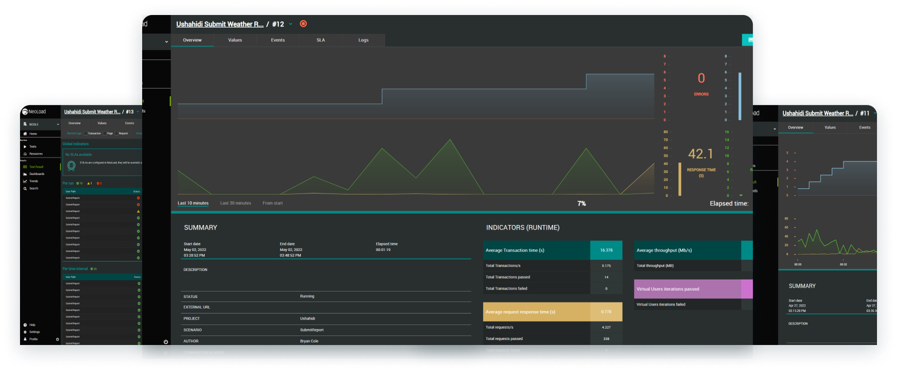Screen dimensions: 897x370
Task: Enable the Transaction element type checkbox
Action: (86, 133)
